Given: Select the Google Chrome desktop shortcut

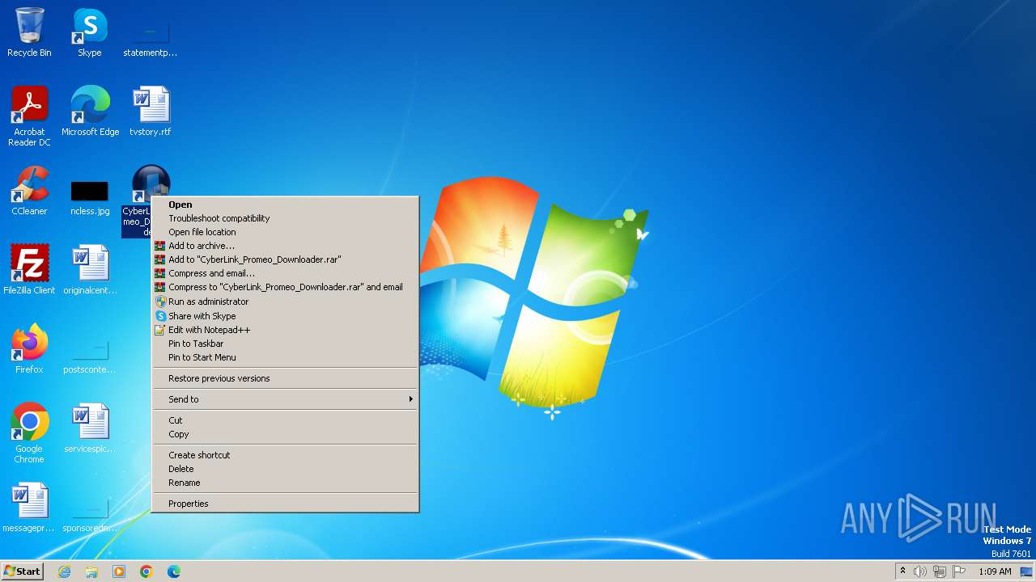Looking at the screenshot, I should click(29, 433).
